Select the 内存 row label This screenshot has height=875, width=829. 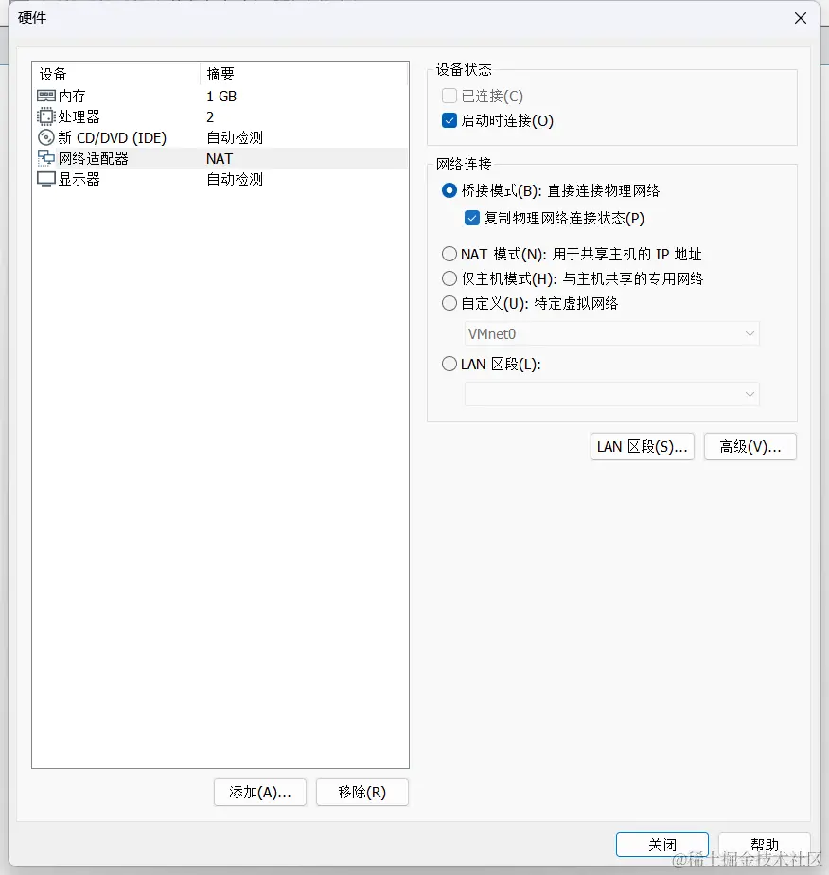coord(72,96)
